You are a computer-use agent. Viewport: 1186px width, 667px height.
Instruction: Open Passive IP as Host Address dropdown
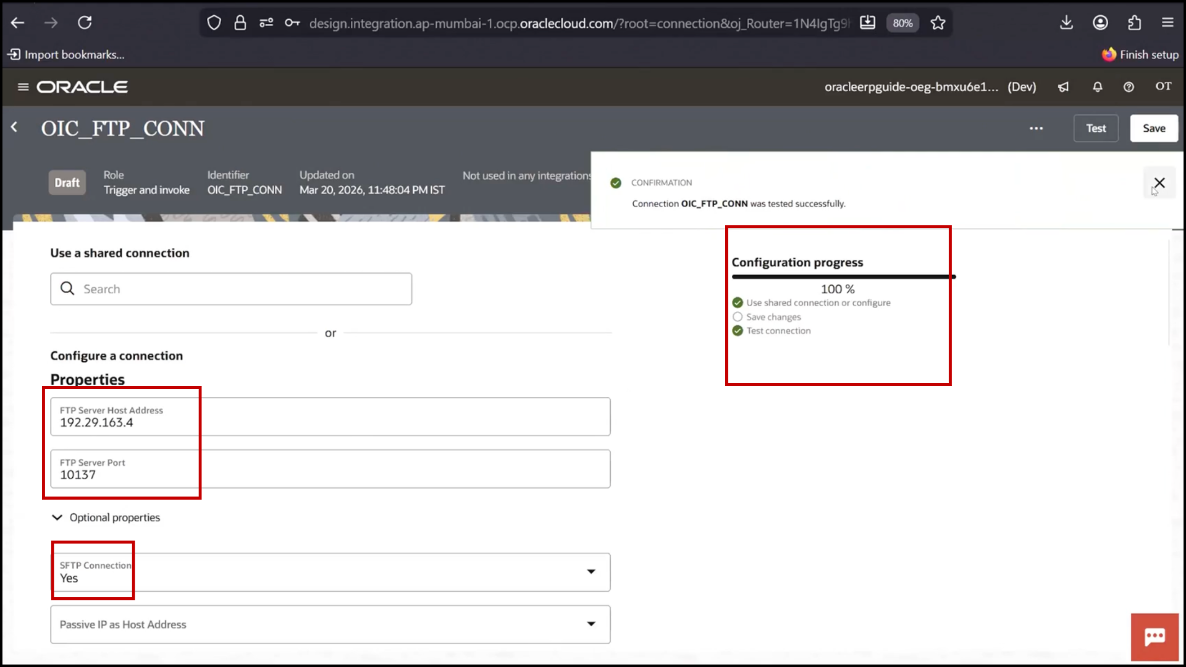[330, 625]
